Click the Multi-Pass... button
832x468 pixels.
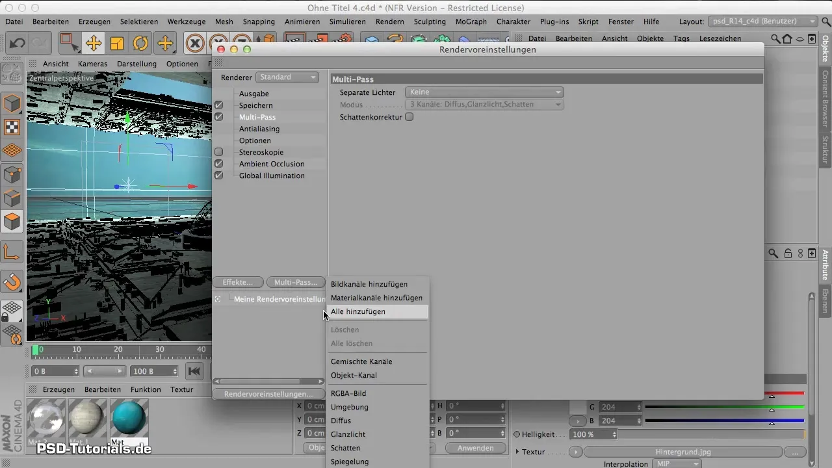tap(296, 282)
